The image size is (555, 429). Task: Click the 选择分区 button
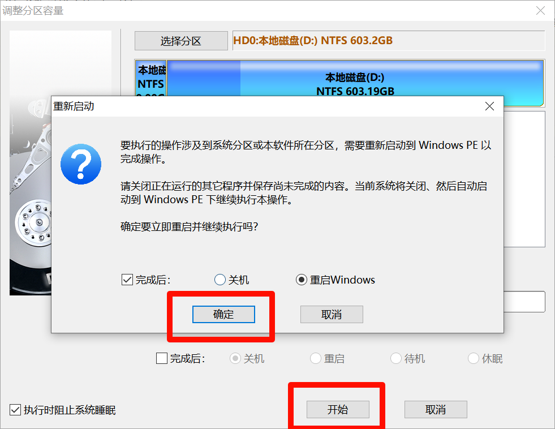coord(181,41)
